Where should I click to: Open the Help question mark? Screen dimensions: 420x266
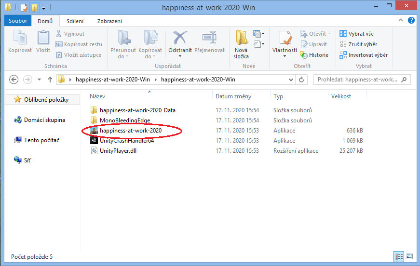(x=411, y=20)
